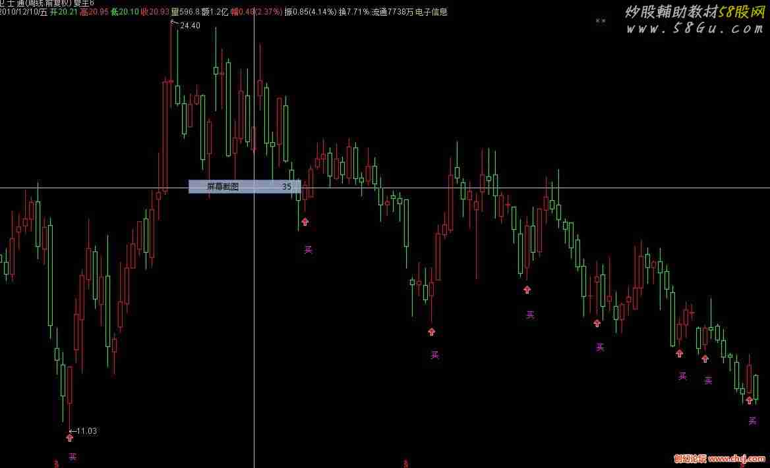Viewport: 770px width, 468px height.
Task: Click the buy arrow just under the 屏幕截图 tooltip
Action: (305, 222)
